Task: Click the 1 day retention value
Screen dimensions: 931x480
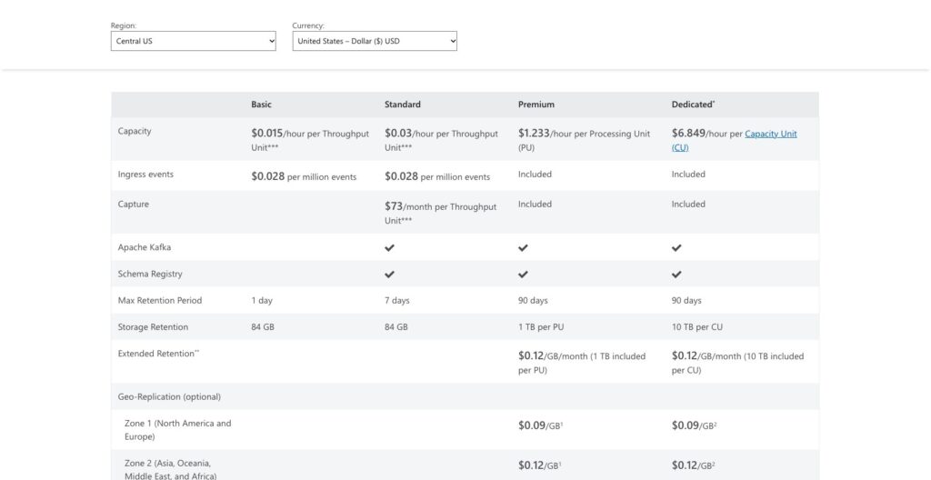Action: point(262,301)
